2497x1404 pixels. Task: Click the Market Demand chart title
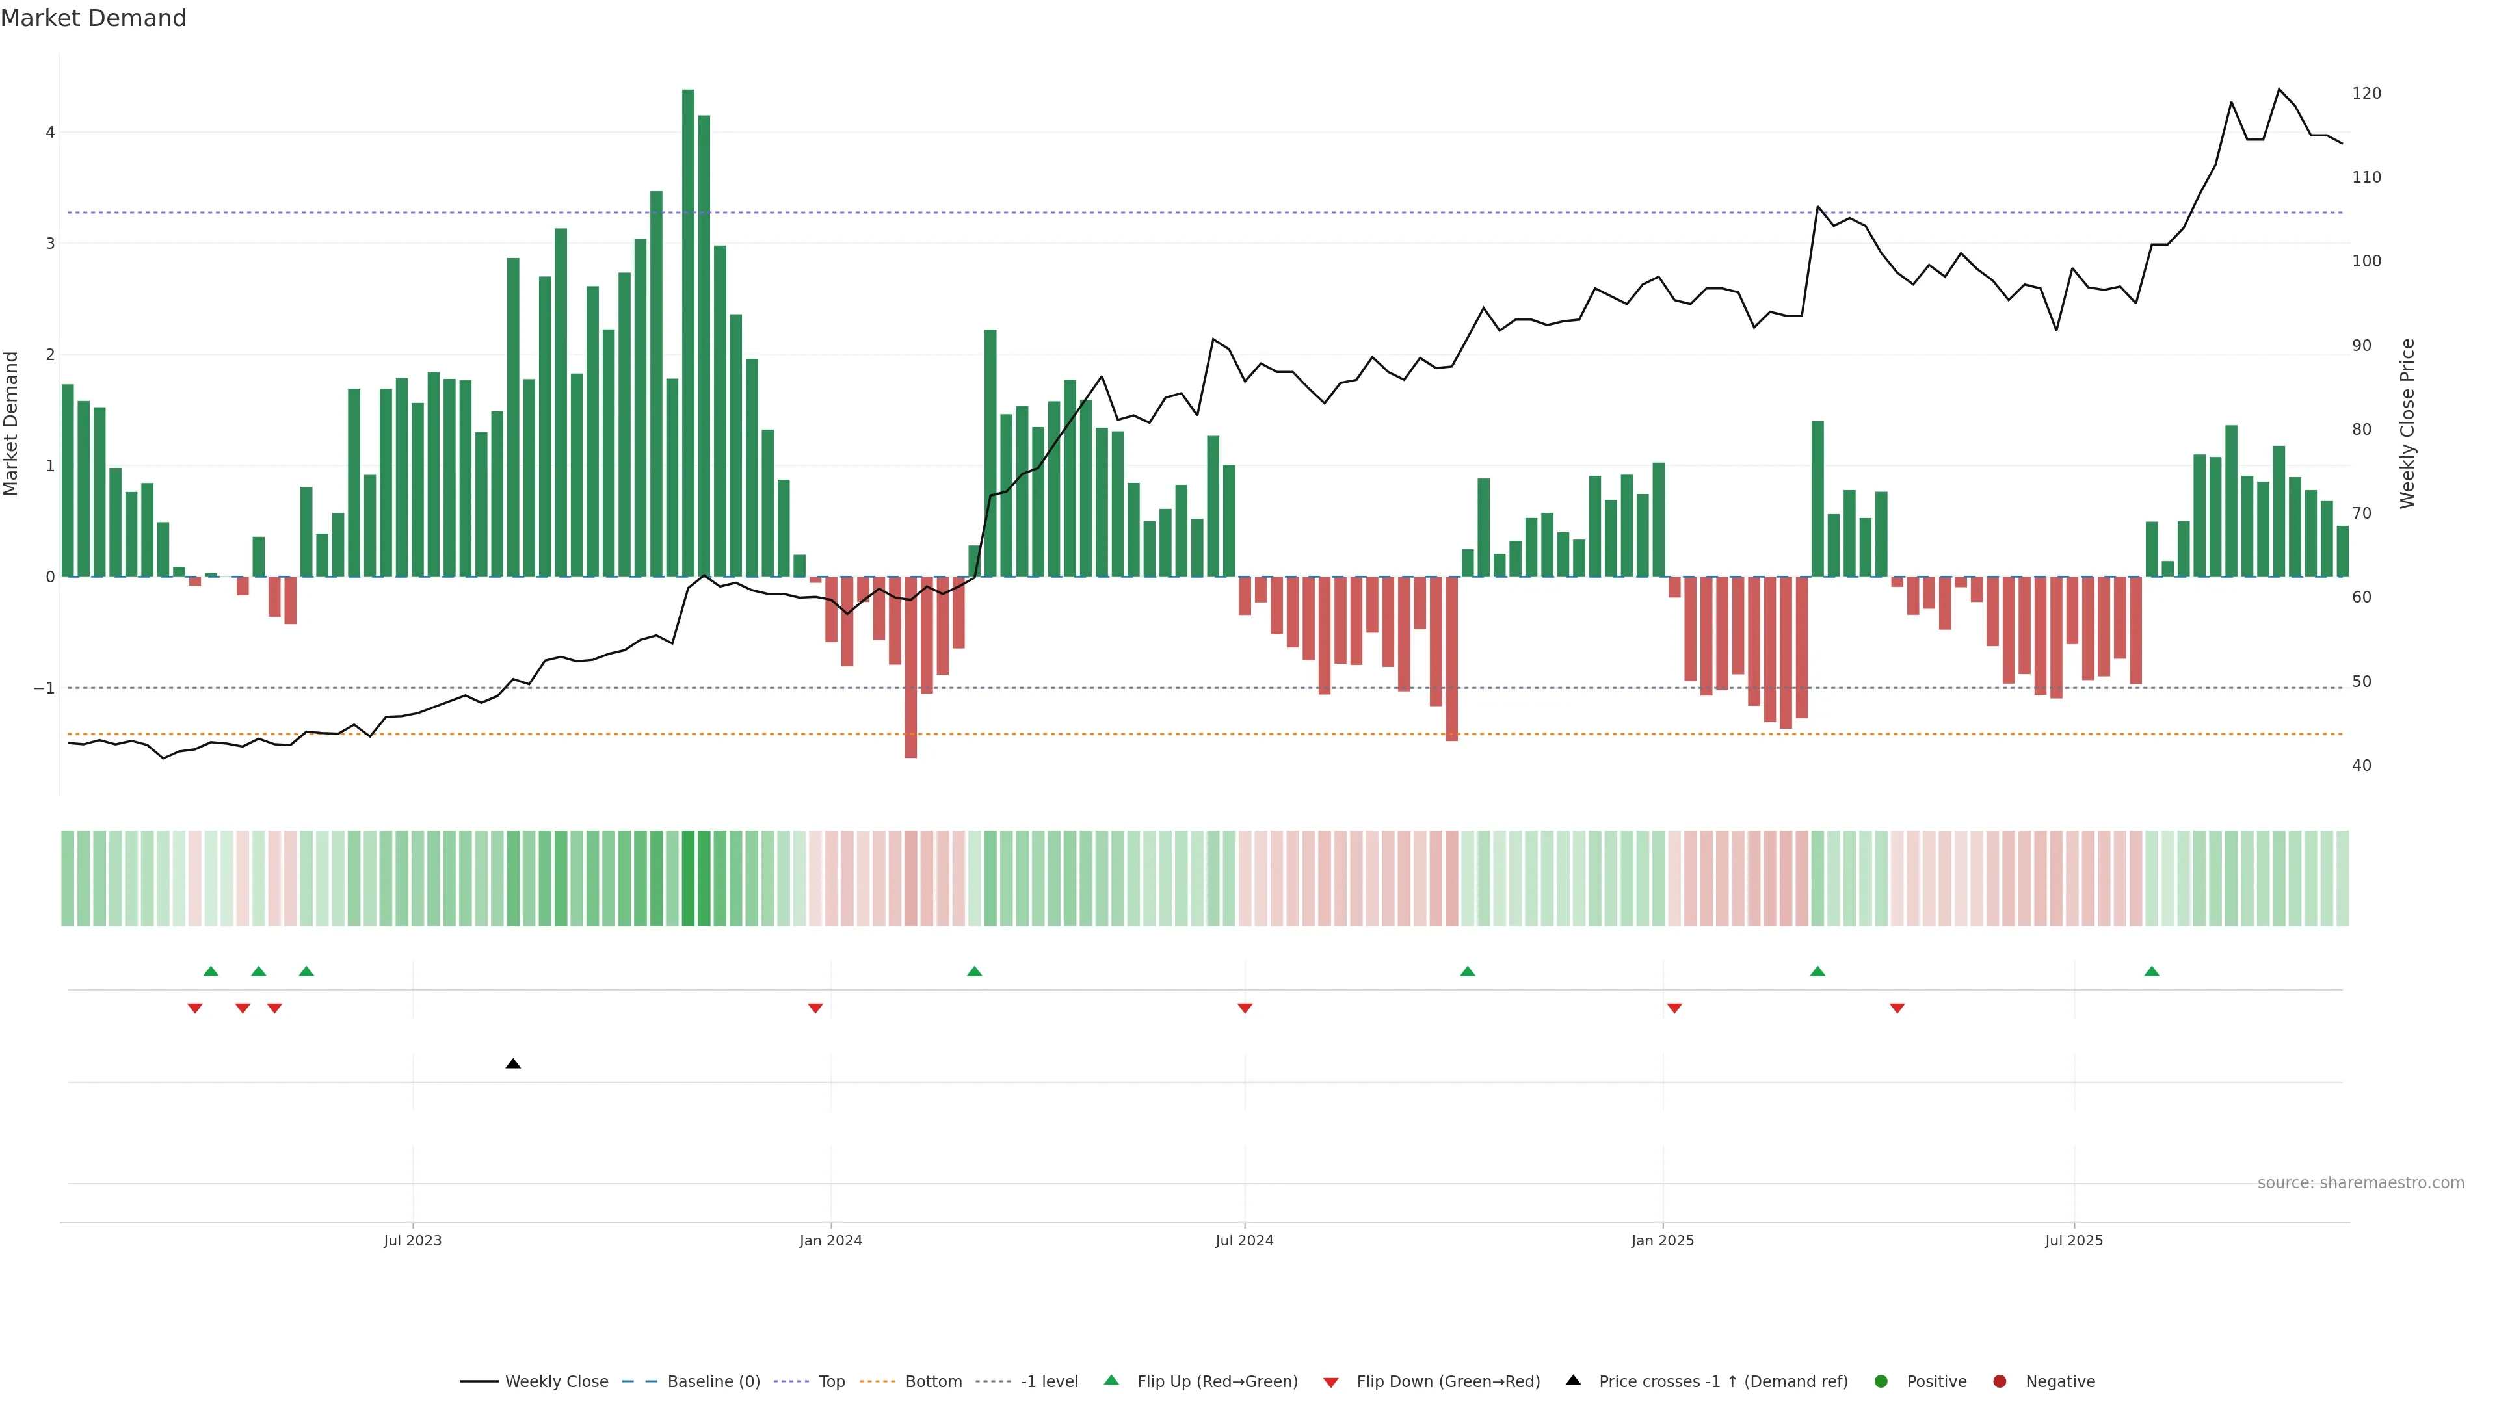point(93,18)
